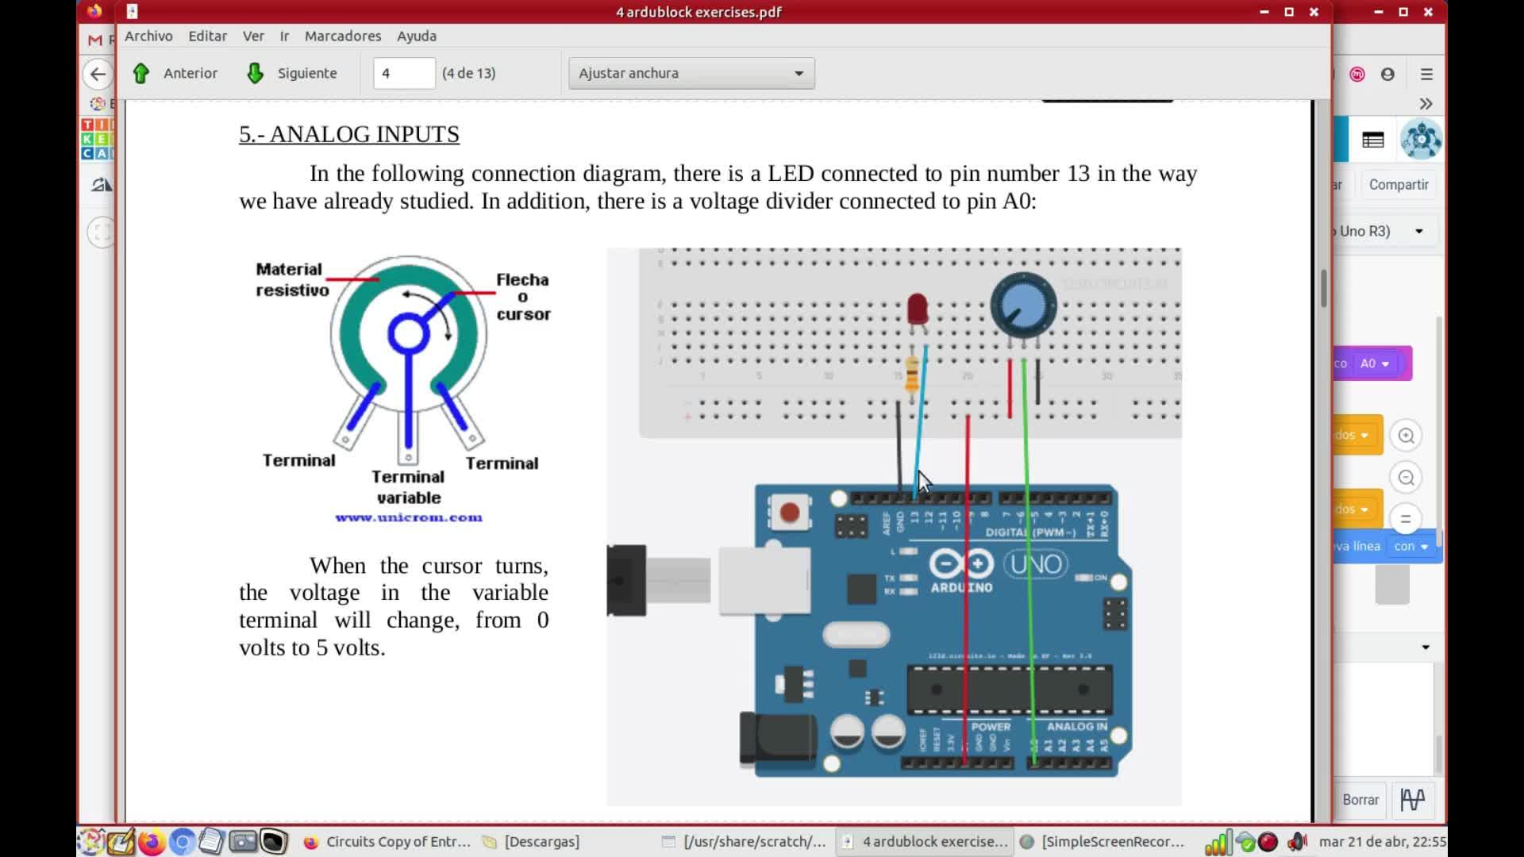Launch Firefox from the taskbar panel
Screen dimensions: 1524x857
[x=152, y=841]
